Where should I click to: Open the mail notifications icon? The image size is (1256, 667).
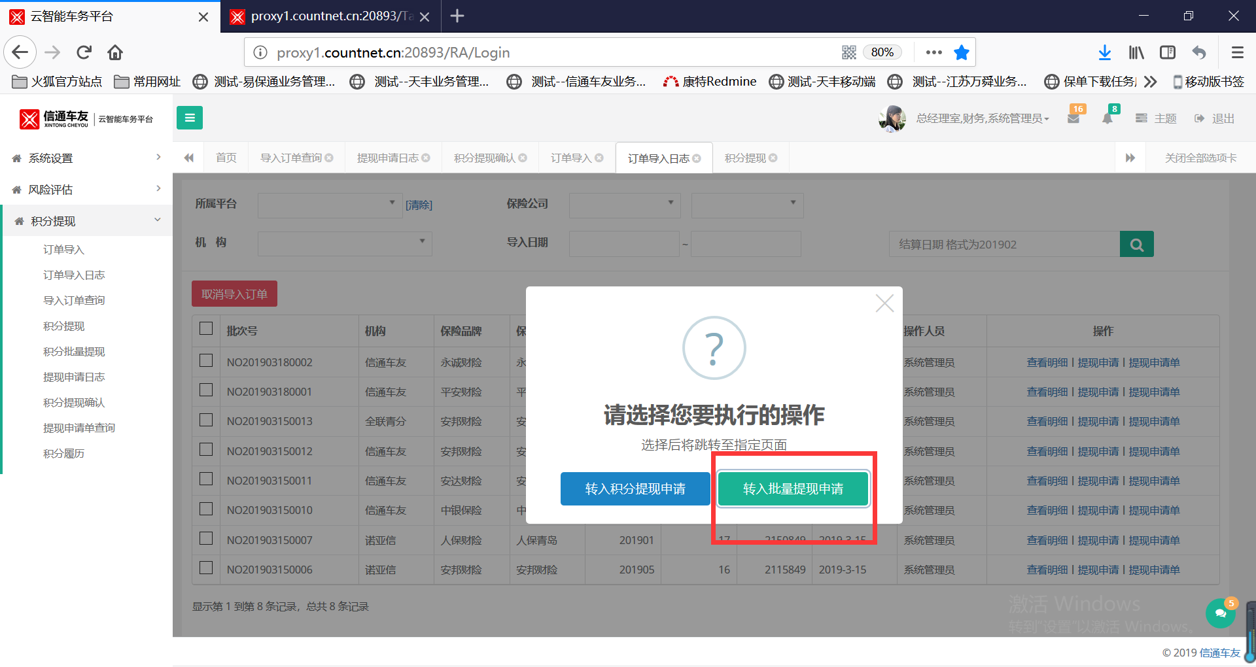pos(1073,118)
